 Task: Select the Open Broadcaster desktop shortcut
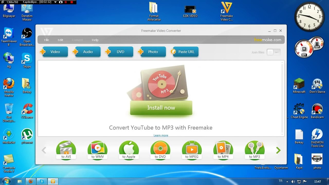click(27, 37)
